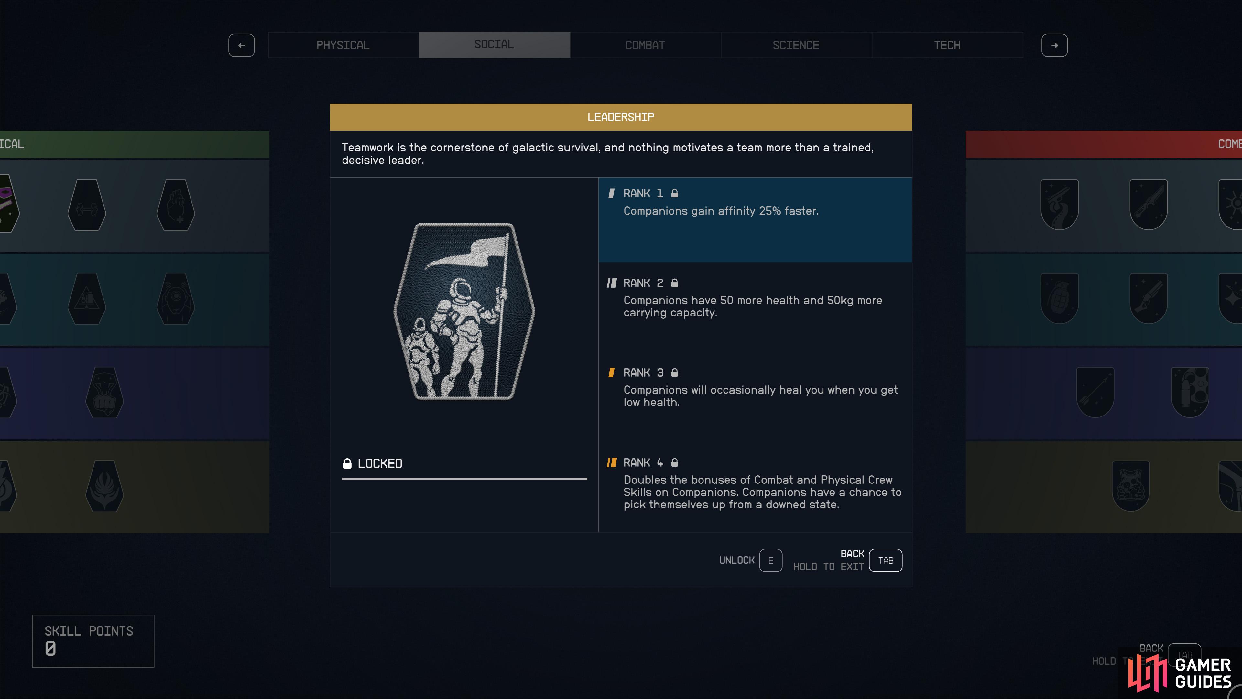Viewport: 1242px width, 699px height.
Task: Switch to the Physical tab
Action: (x=343, y=45)
